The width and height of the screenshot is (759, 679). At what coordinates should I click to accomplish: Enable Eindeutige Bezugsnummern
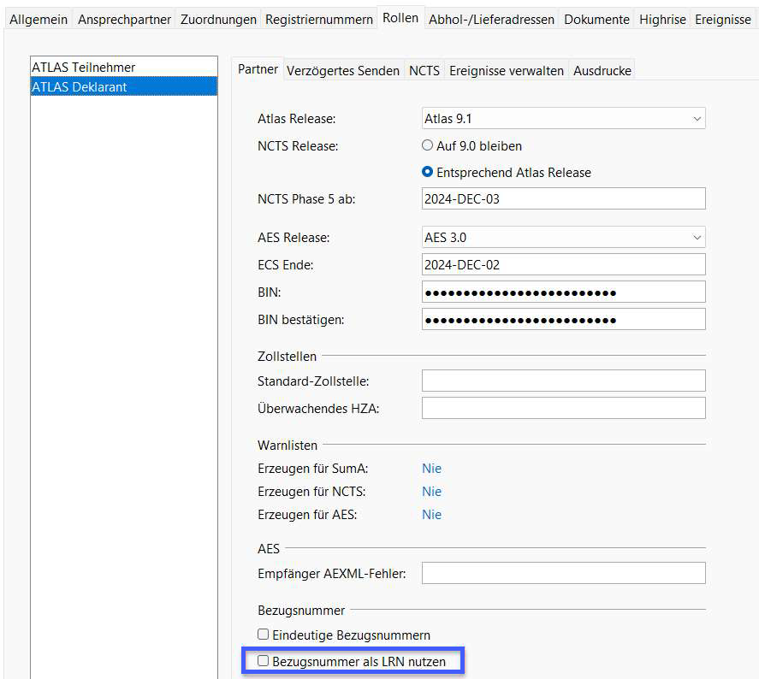coord(265,635)
